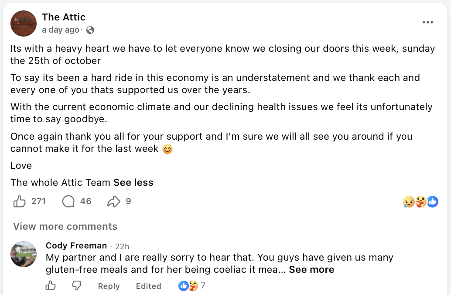The height and width of the screenshot is (295, 451).
Task: Open comments via the speech bubble icon
Action: tap(68, 201)
